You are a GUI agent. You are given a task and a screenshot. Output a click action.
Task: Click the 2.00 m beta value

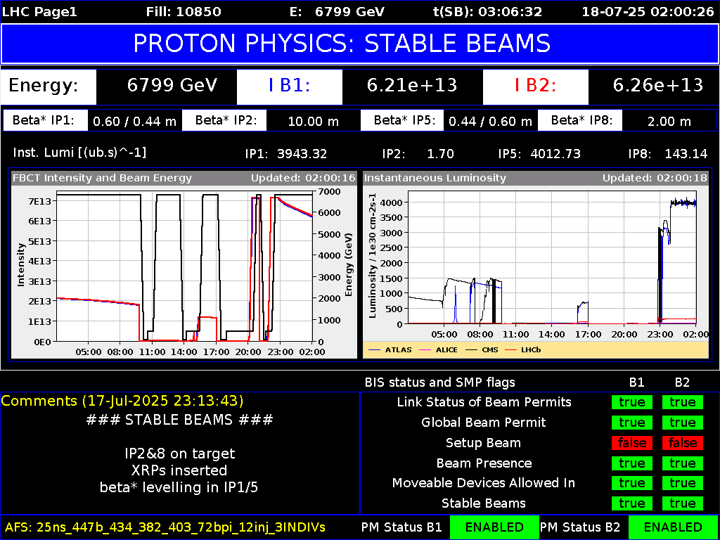click(x=669, y=122)
